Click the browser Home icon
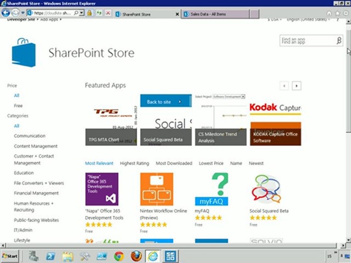This screenshot has height=263, width=351. tap(329, 14)
